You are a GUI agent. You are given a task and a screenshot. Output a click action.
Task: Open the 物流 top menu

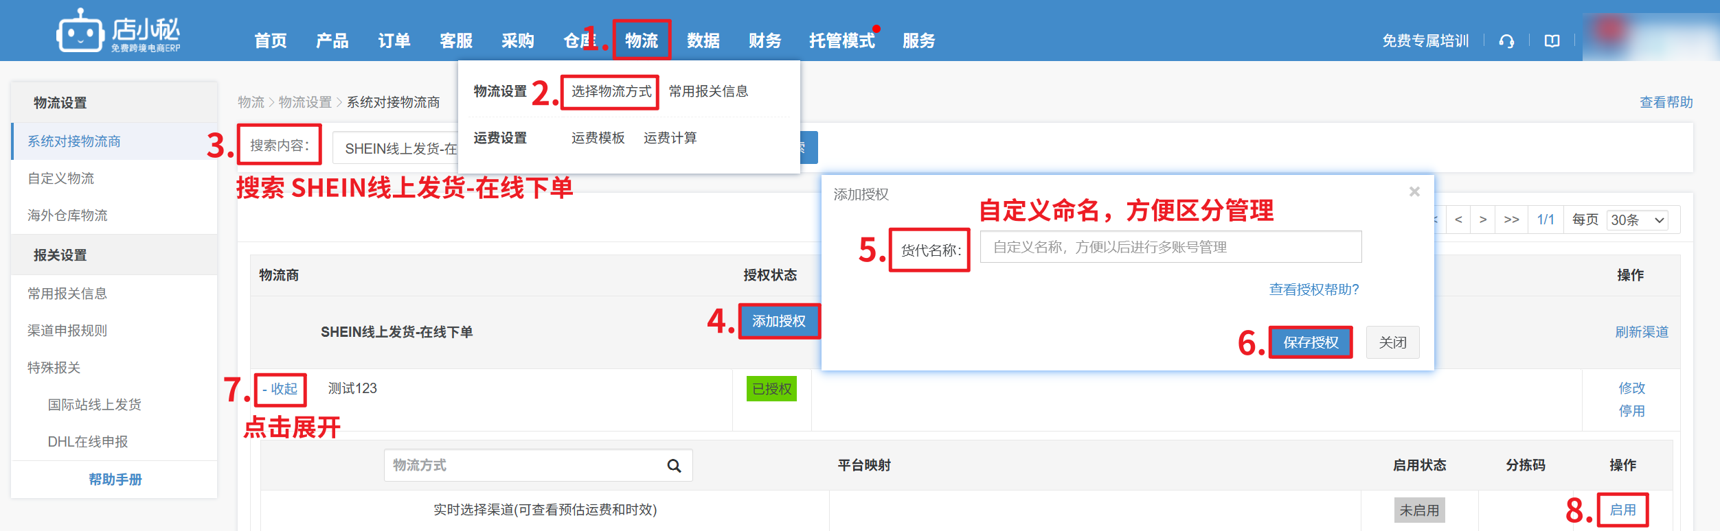642,40
